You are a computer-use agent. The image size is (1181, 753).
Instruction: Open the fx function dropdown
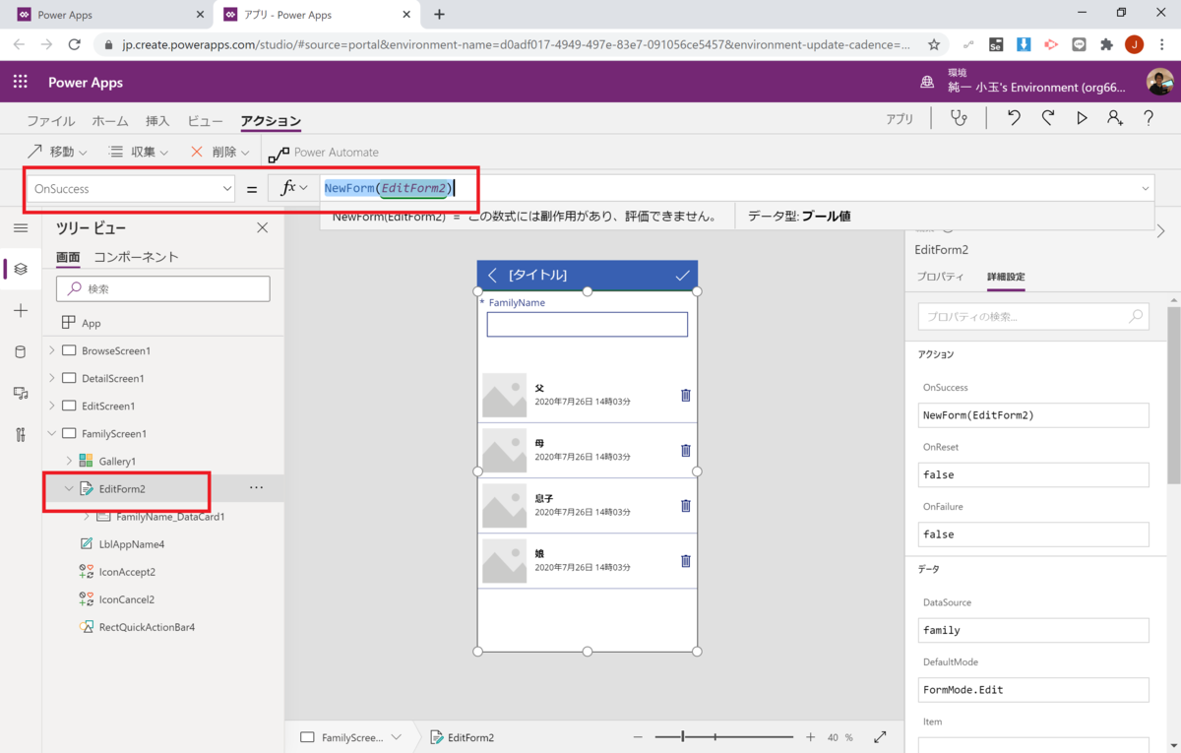pos(293,188)
